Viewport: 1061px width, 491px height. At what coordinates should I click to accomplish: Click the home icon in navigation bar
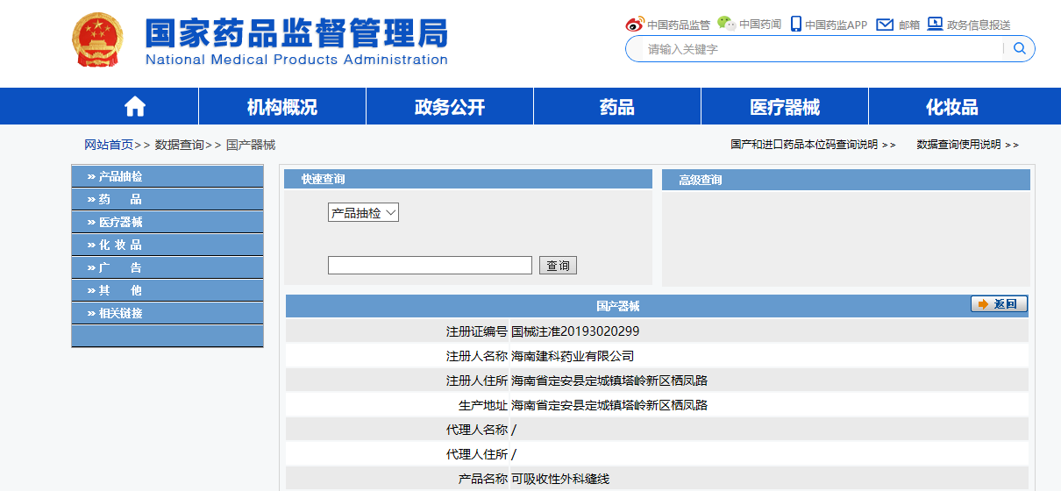point(135,107)
